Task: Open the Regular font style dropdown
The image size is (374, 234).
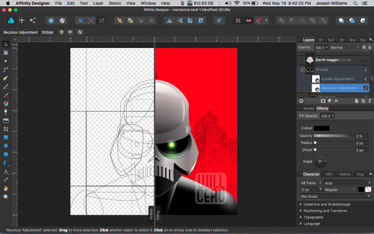Action: coord(340,190)
